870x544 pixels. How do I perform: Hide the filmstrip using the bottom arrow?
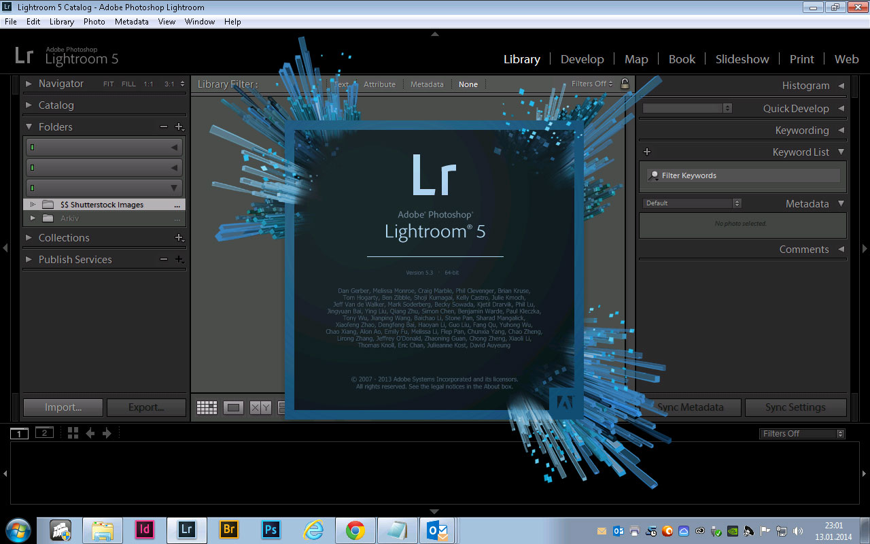tap(435, 511)
